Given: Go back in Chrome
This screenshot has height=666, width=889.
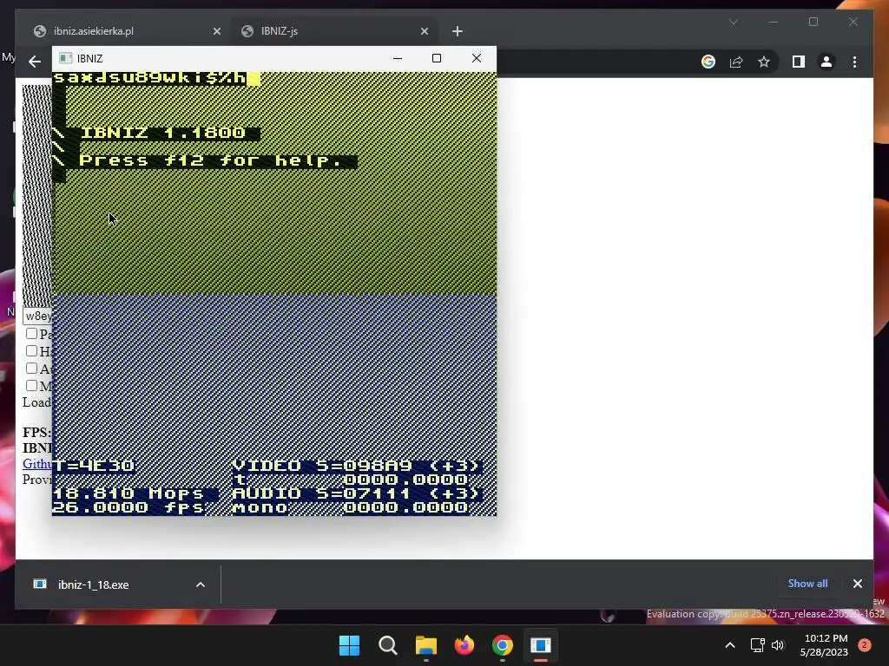Looking at the screenshot, I should tap(35, 62).
